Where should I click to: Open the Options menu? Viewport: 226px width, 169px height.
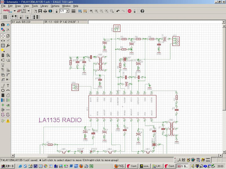55,6
